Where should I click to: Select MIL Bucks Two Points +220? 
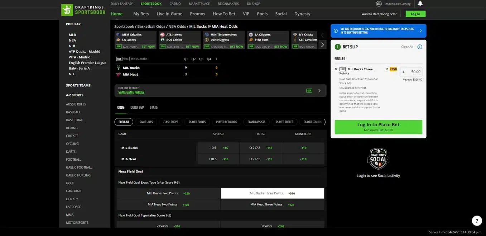(168, 193)
